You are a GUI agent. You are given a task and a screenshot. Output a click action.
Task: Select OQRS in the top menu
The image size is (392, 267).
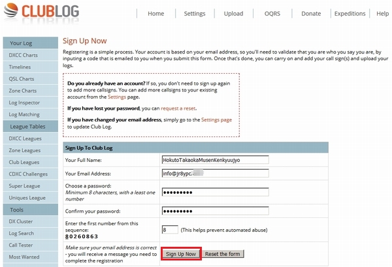click(x=272, y=14)
